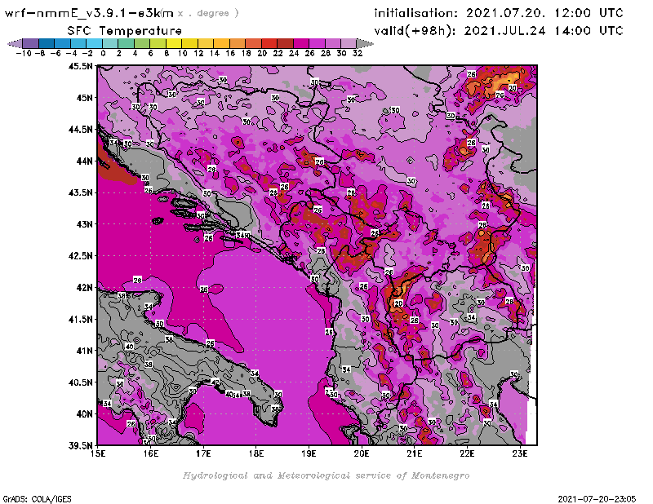Click the '23E' longitude axis label

pyautogui.click(x=520, y=453)
